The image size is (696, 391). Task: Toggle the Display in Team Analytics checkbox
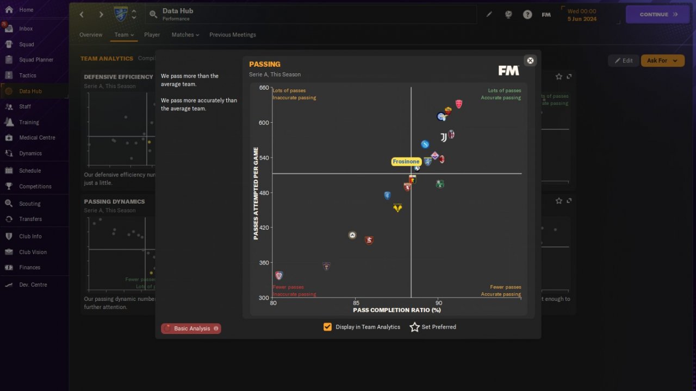click(327, 327)
